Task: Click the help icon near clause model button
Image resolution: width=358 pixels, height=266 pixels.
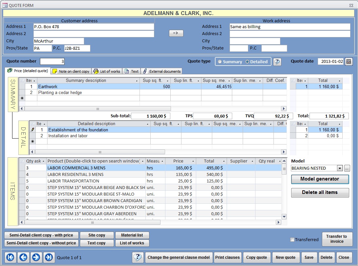Action: [138, 257]
